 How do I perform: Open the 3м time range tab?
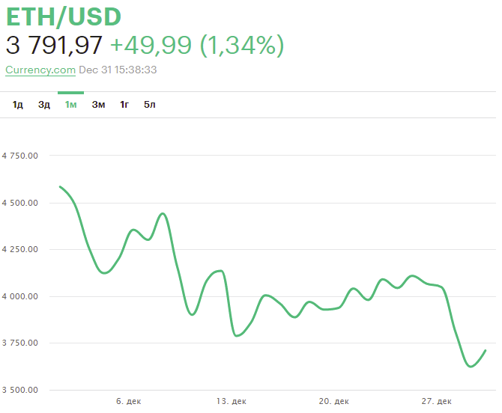[98, 104]
